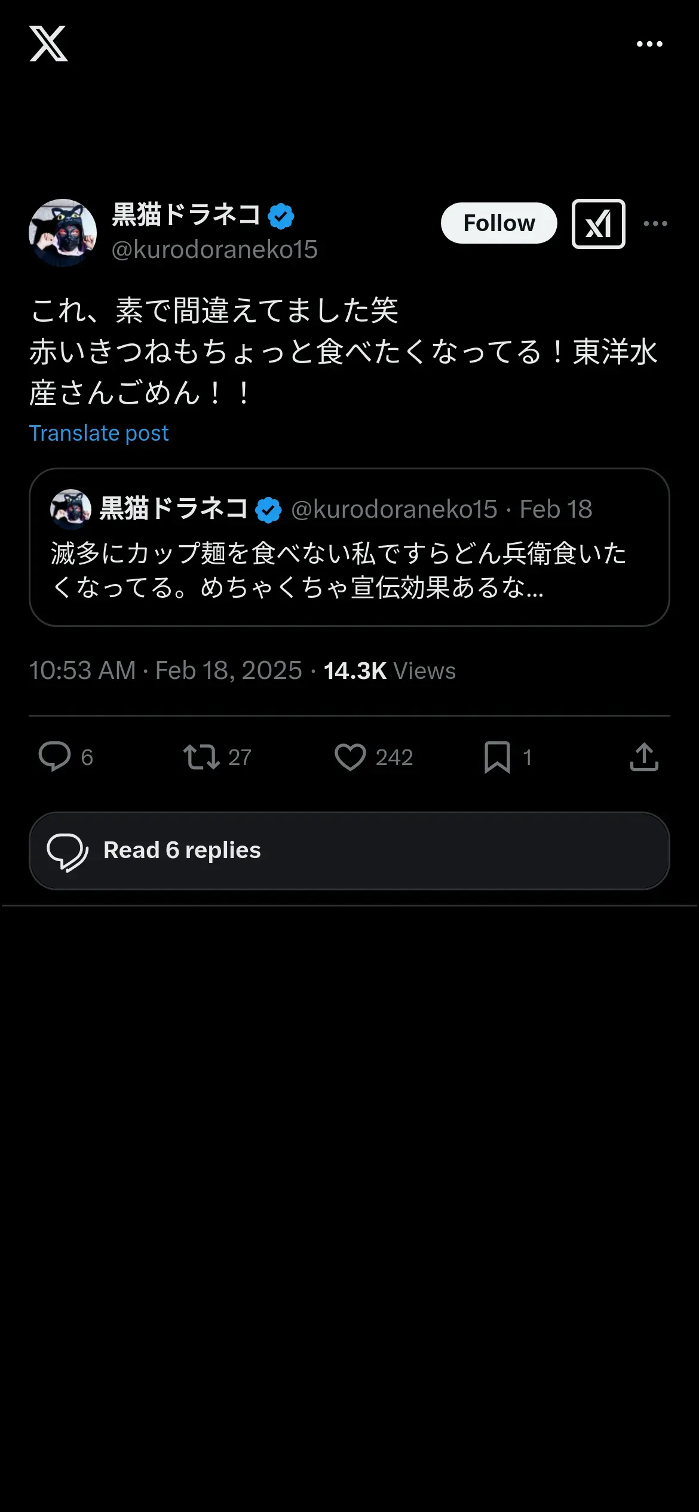Click the share upload icon

pyautogui.click(x=644, y=757)
